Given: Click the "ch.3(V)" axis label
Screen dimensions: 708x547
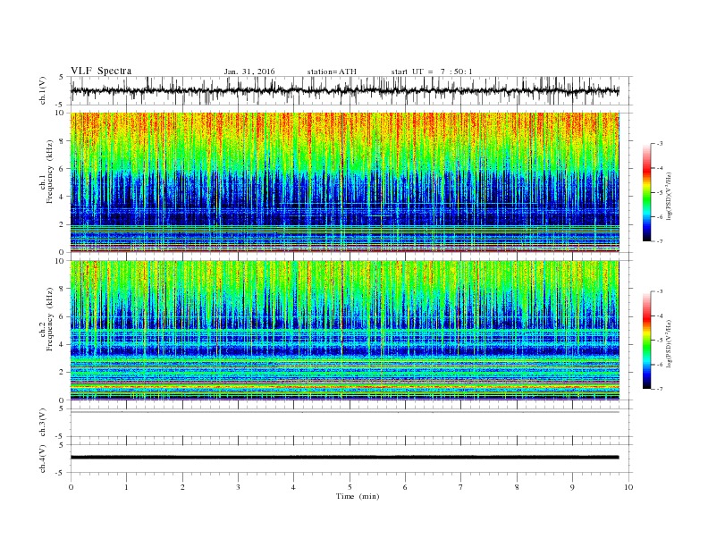Looking at the screenshot, I should pos(43,423).
